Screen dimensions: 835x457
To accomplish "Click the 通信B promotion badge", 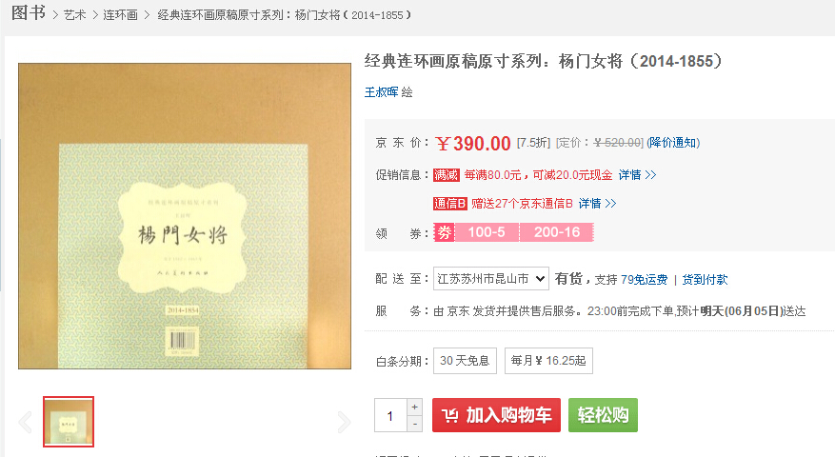I will point(450,204).
